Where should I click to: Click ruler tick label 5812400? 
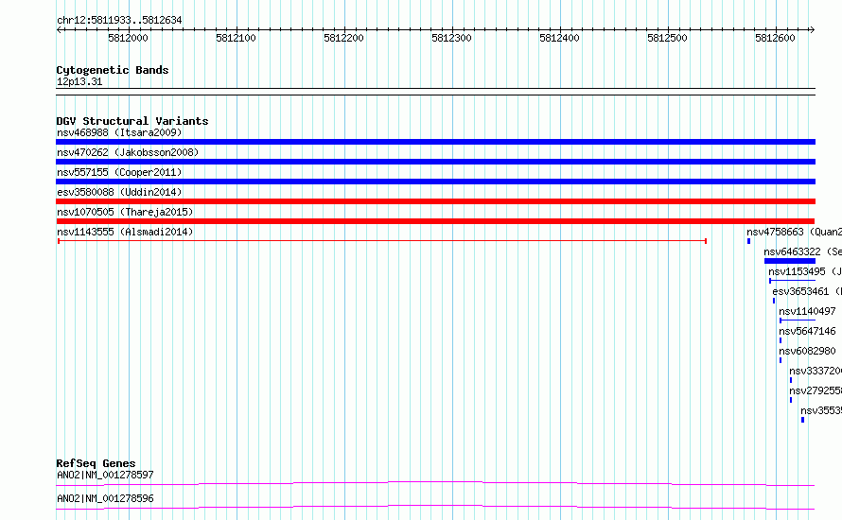tap(559, 38)
